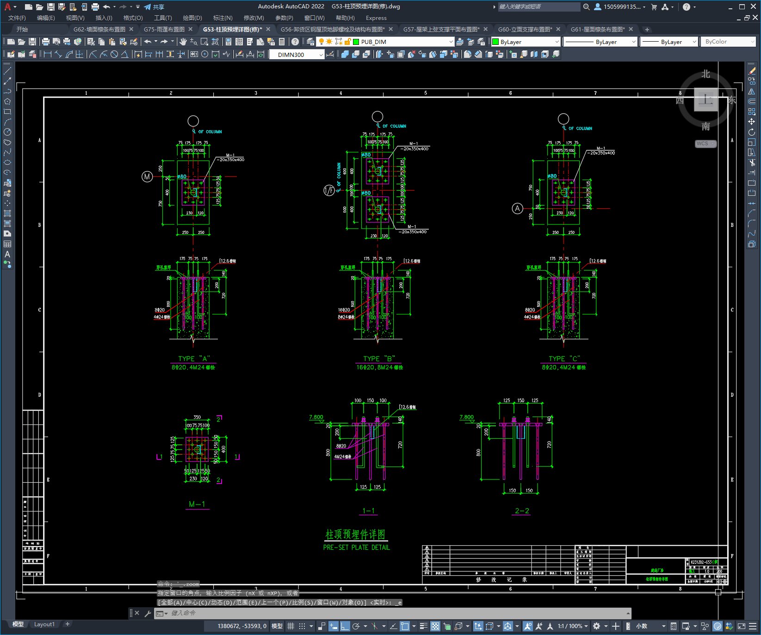Viewport: 761px width, 635px height.
Task: Toggle Ortho mode in status bar
Action: tap(345, 626)
